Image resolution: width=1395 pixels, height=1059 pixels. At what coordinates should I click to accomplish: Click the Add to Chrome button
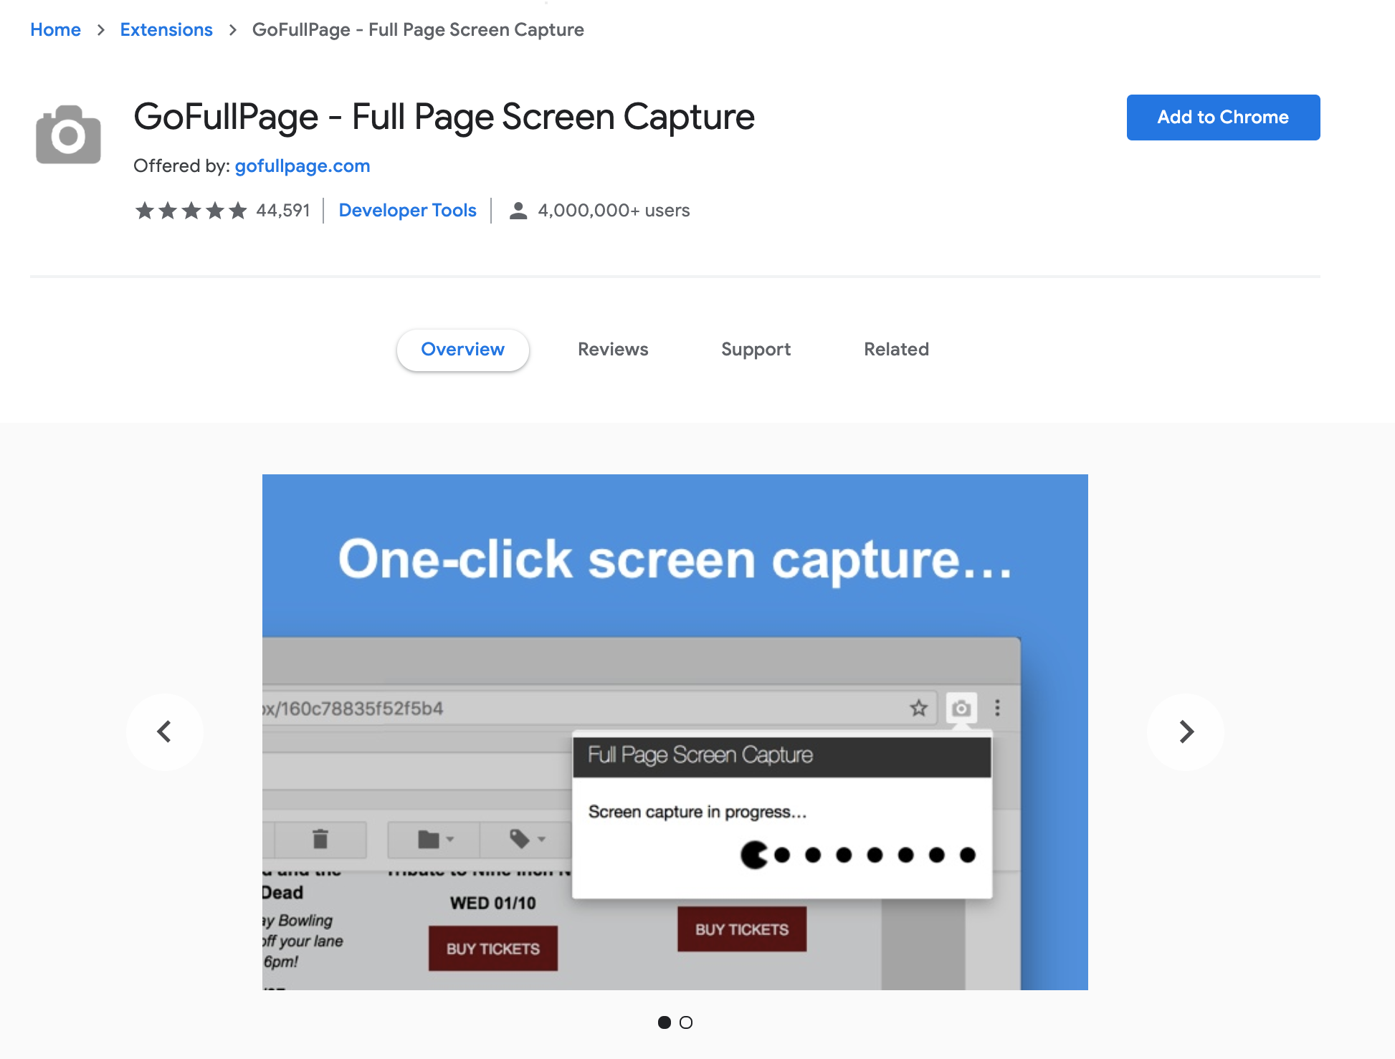(x=1223, y=118)
